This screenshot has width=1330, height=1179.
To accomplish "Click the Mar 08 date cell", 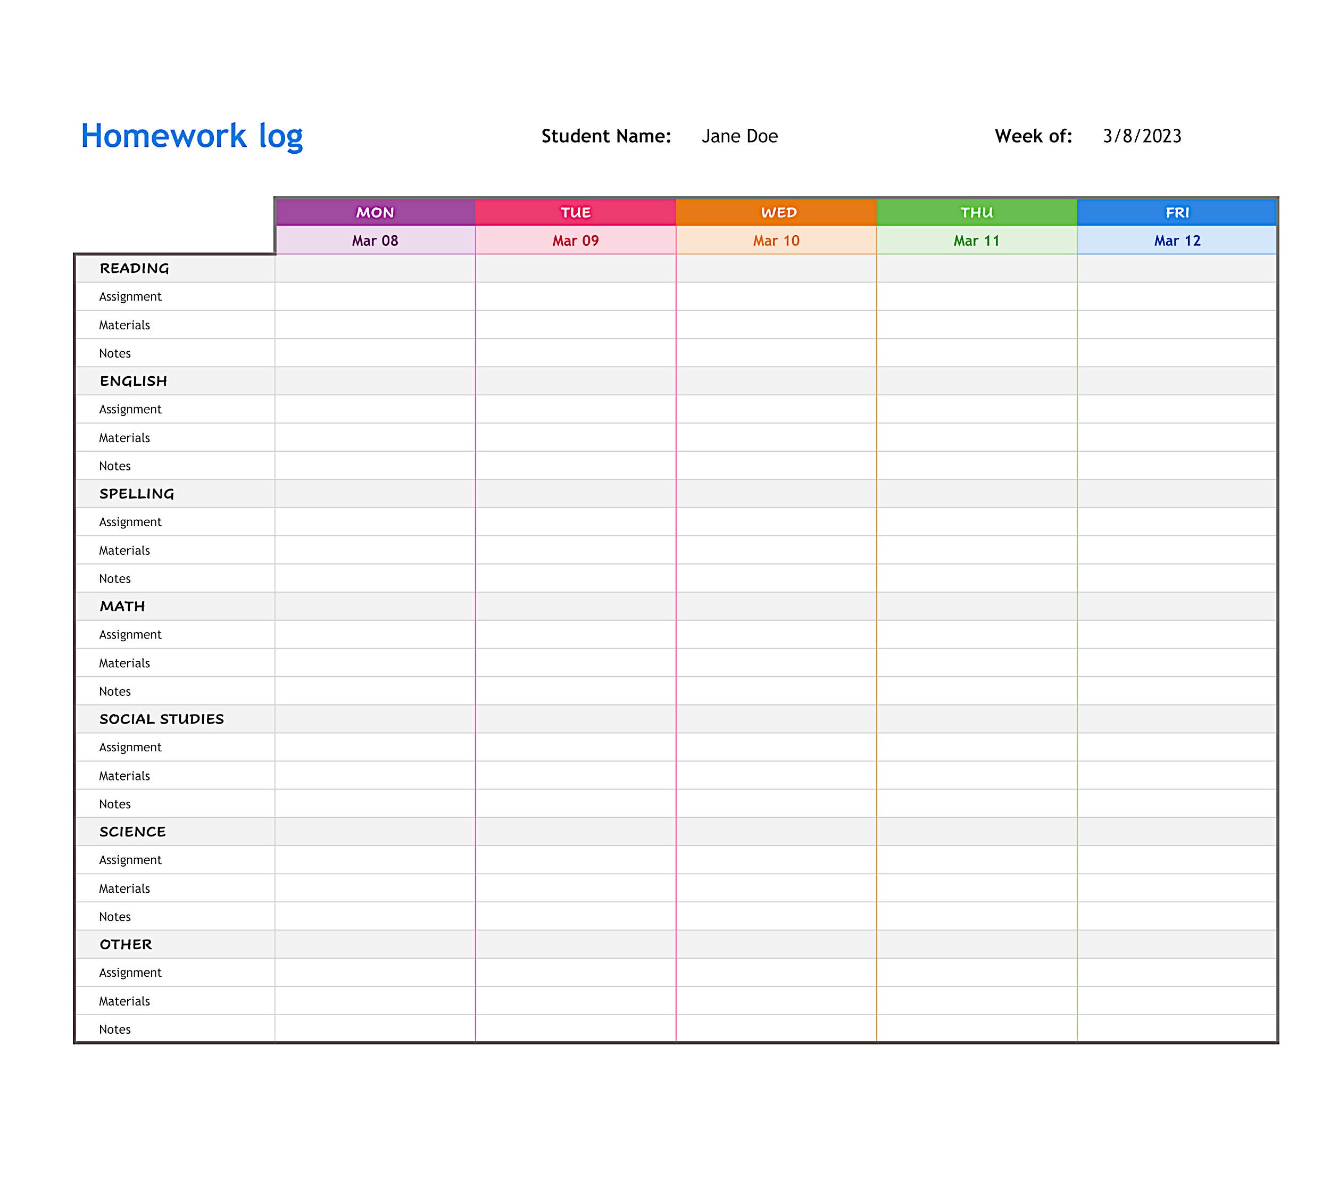I will [x=375, y=240].
